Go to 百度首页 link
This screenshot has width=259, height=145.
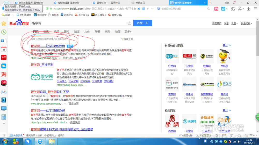click(x=217, y=23)
